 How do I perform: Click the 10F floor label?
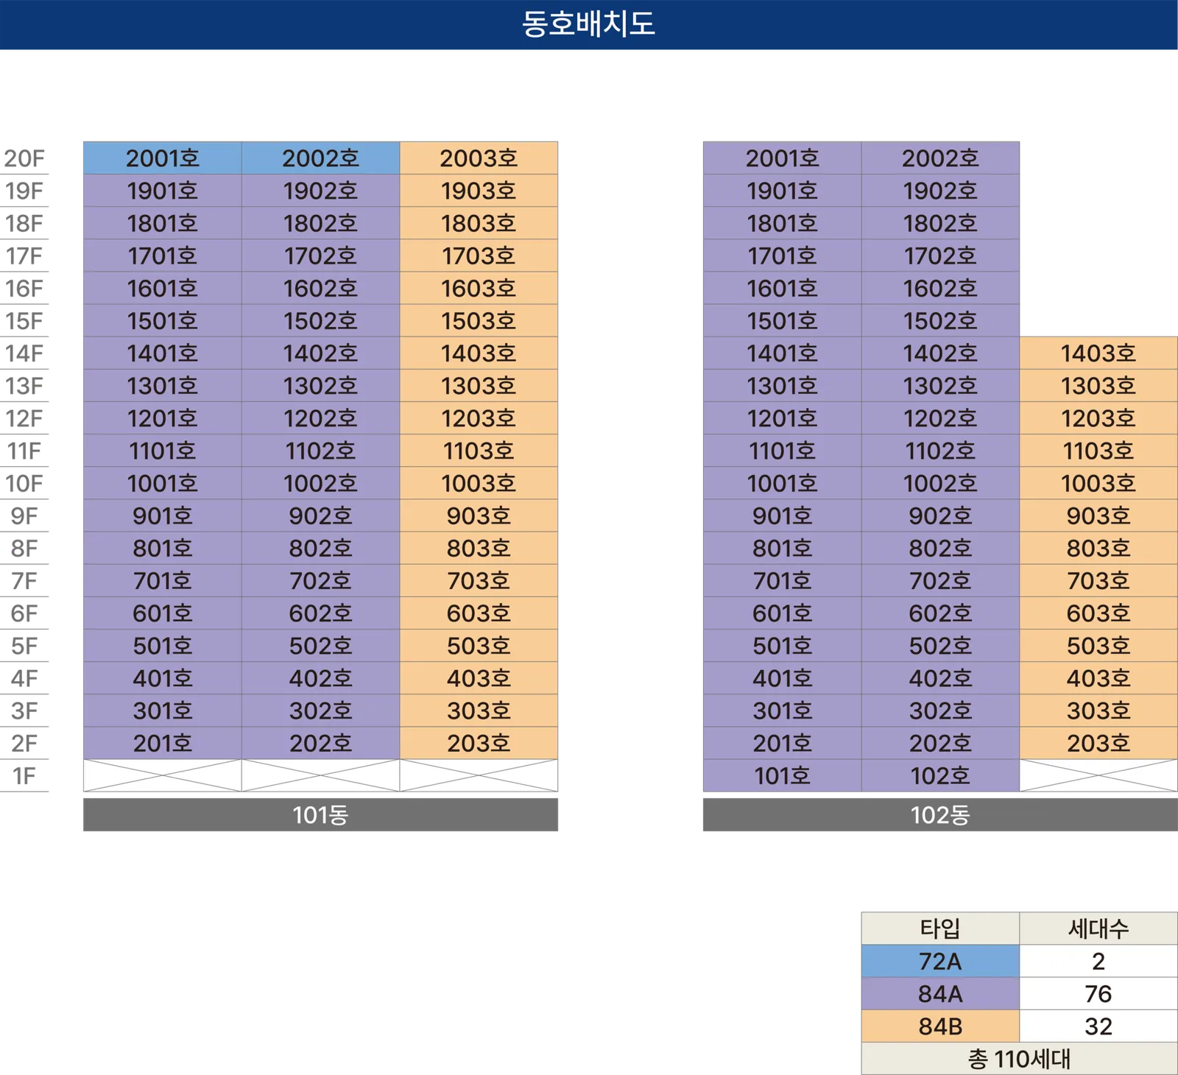24,484
